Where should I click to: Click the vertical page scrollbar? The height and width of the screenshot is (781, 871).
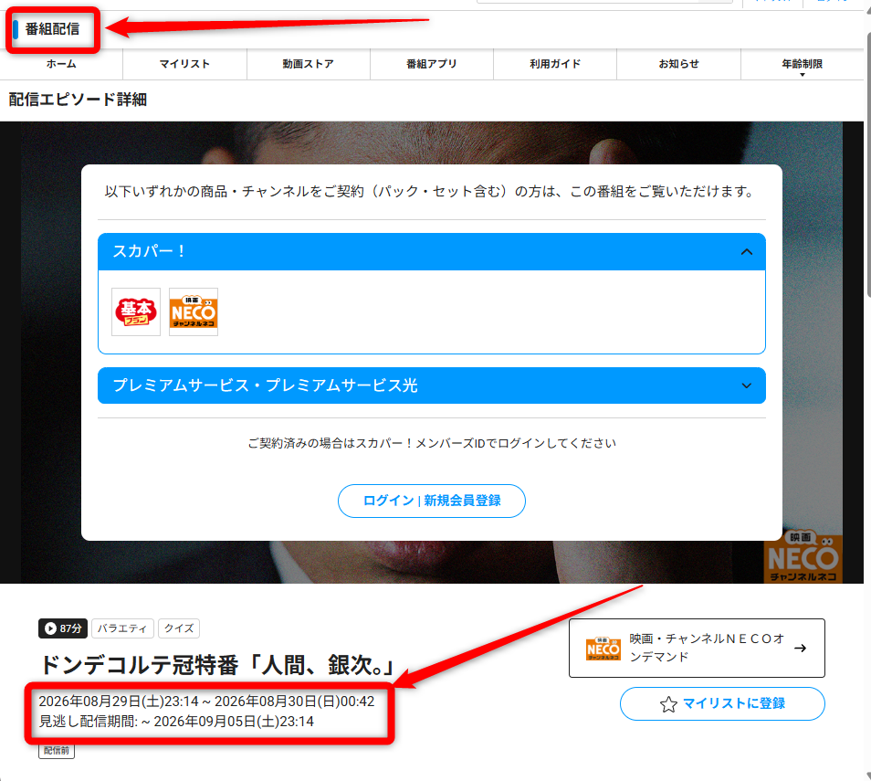click(867, 167)
